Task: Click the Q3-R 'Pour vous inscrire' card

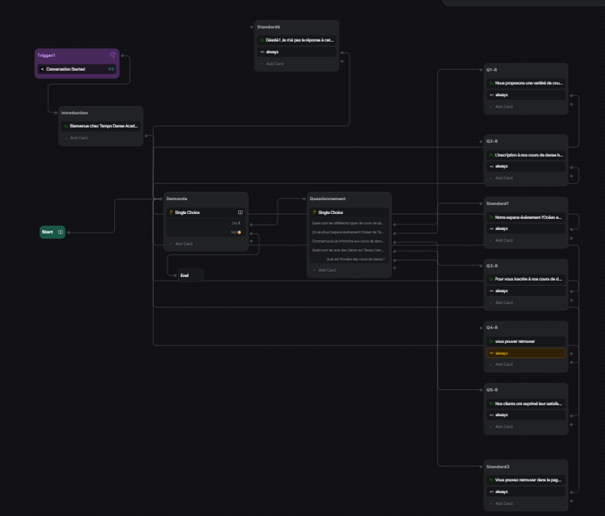Action: click(528, 279)
